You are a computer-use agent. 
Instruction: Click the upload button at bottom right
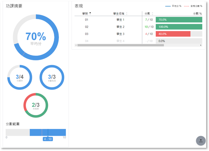201,141
